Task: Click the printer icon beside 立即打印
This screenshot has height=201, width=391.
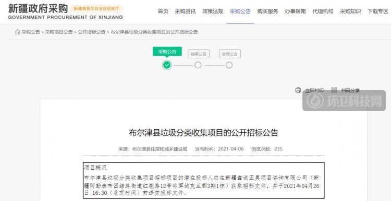Action: click(x=298, y=91)
